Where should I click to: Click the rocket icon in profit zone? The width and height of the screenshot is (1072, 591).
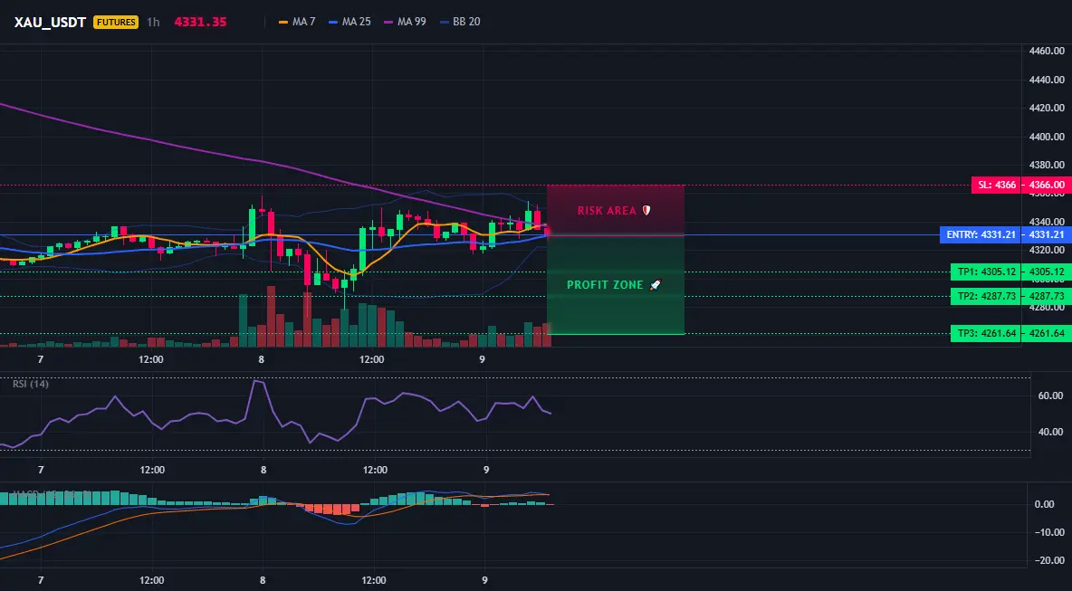[x=655, y=285]
